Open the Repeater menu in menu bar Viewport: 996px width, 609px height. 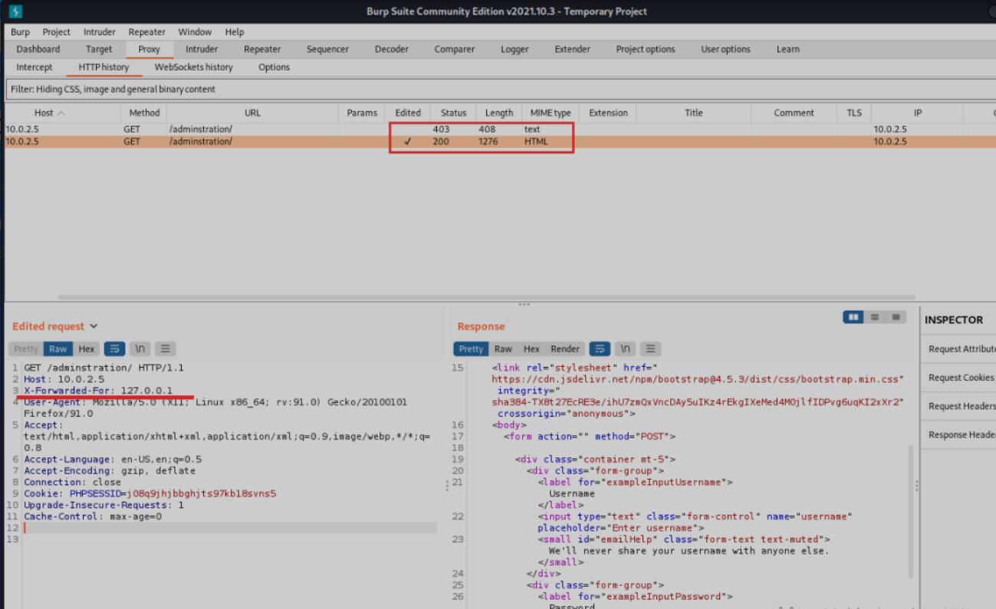pyautogui.click(x=146, y=31)
